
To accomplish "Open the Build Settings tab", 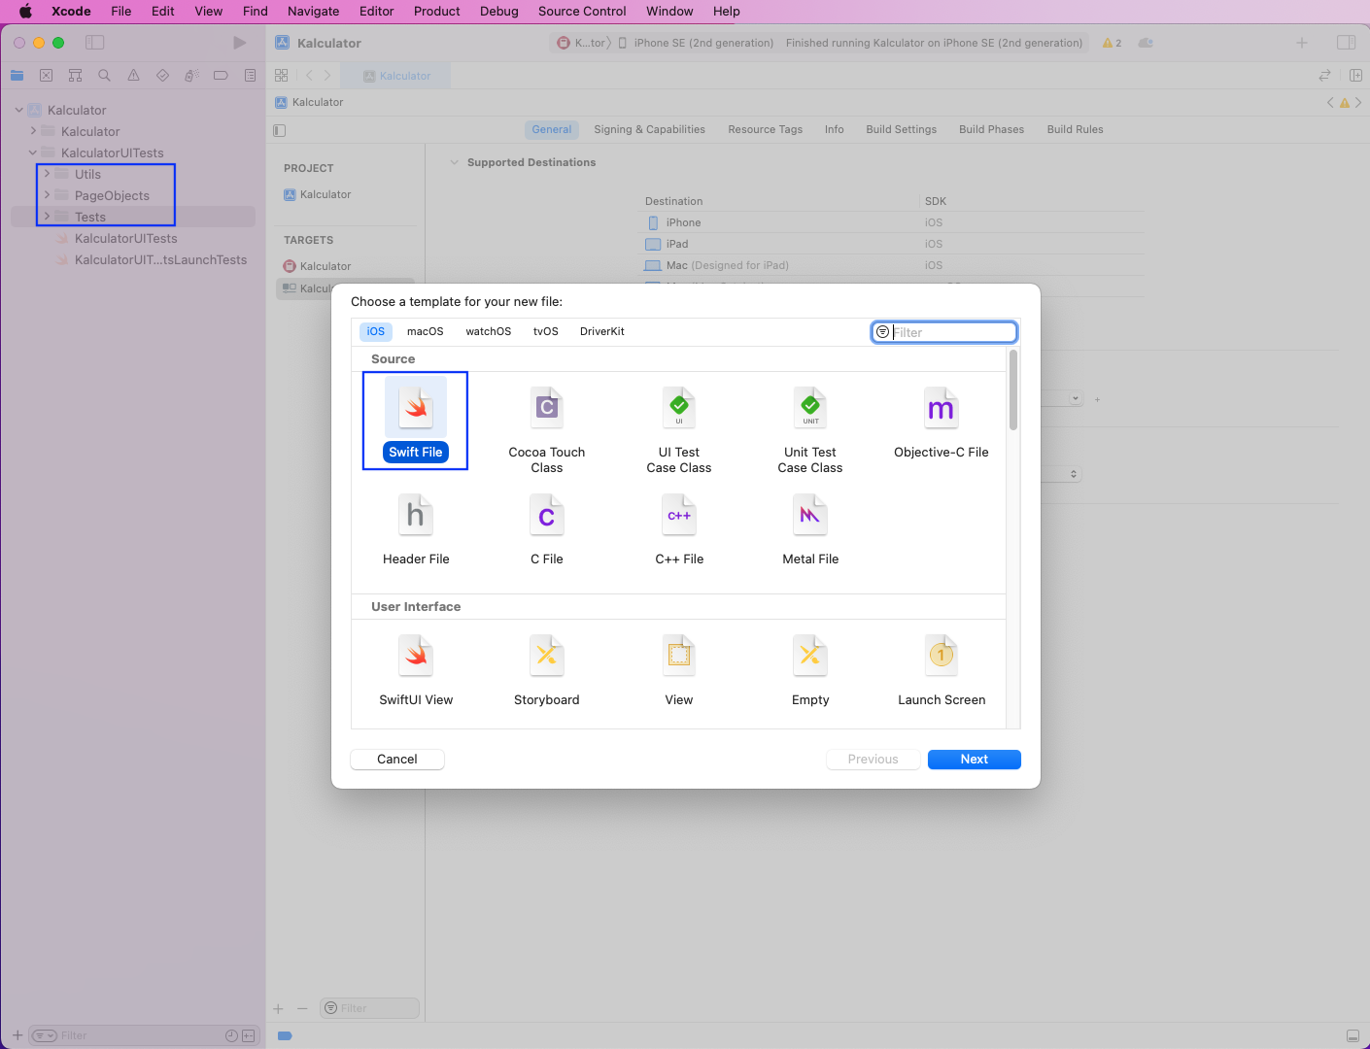I will 902,129.
